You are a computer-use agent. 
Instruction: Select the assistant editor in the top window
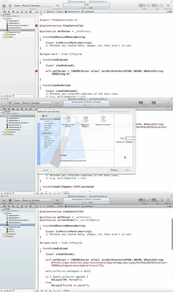[x=145, y=6]
